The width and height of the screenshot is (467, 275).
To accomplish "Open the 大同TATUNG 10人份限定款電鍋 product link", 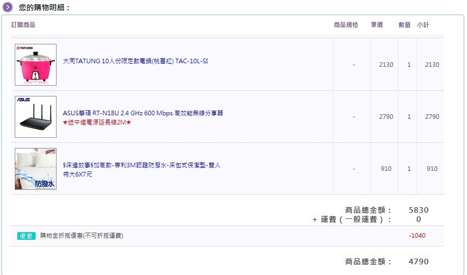I will (x=135, y=61).
